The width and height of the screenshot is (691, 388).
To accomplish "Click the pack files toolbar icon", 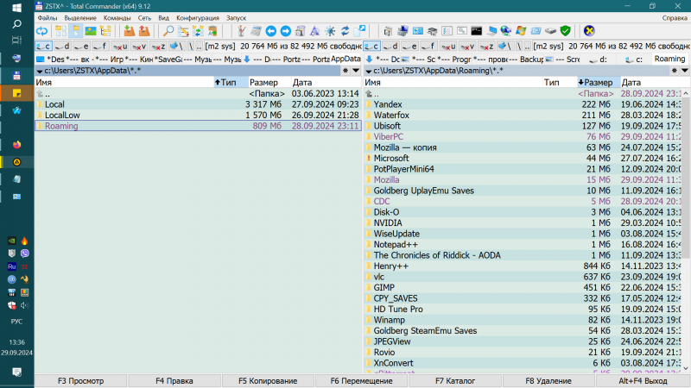I will pyautogui.click(x=129, y=31).
